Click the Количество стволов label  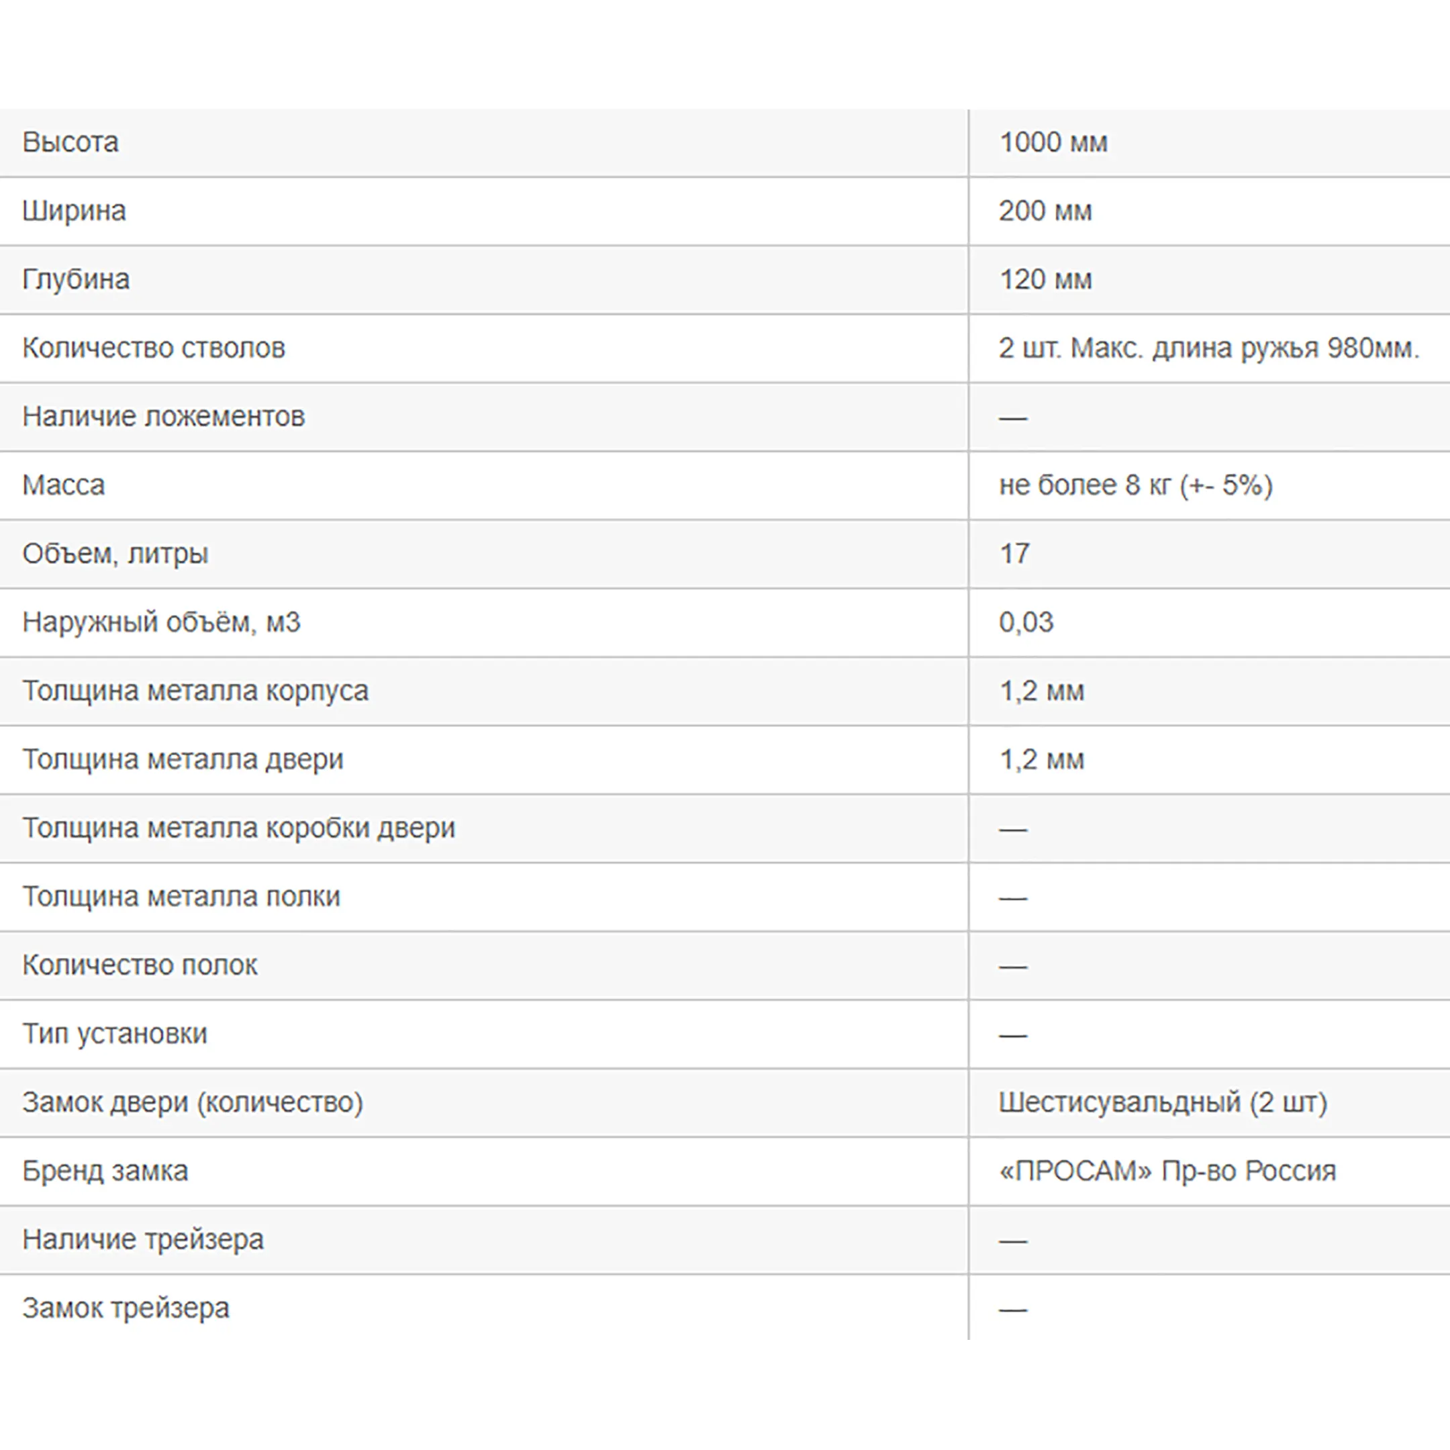pos(153,348)
